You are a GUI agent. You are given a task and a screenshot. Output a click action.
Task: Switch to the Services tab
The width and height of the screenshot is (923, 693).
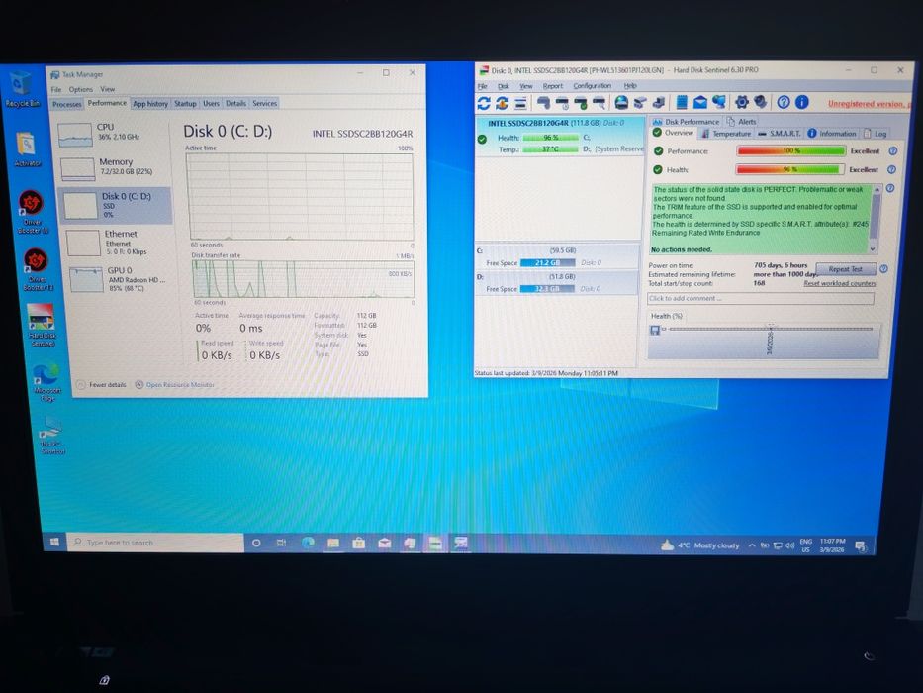pyautogui.click(x=265, y=103)
